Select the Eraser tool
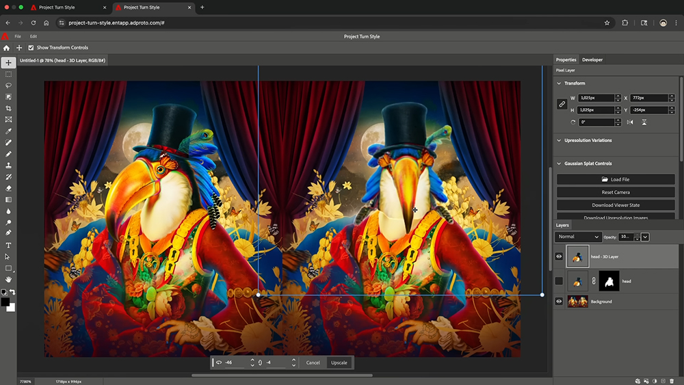The height and width of the screenshot is (385, 684). (x=8, y=188)
